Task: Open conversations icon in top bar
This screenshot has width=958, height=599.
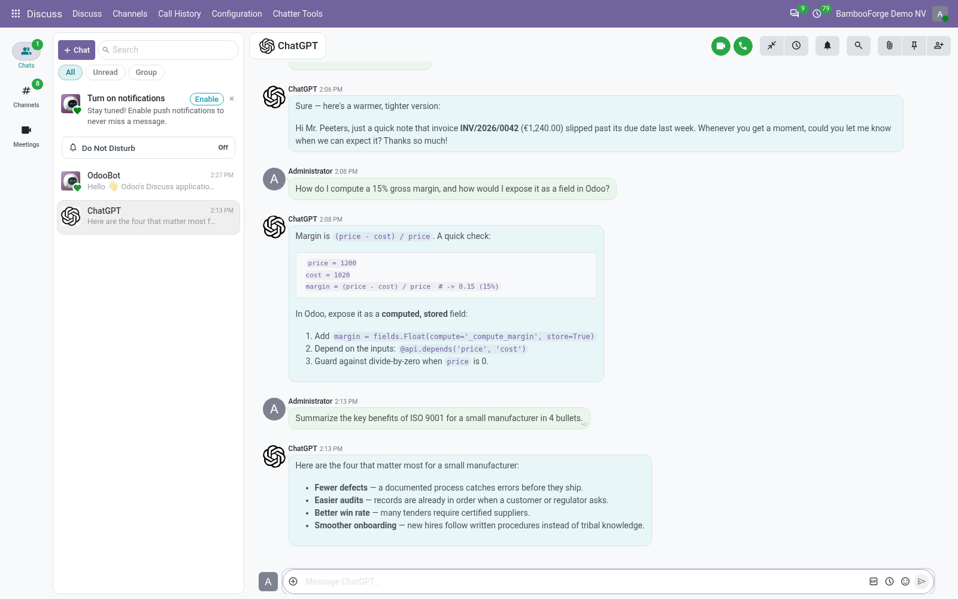Action: pyautogui.click(x=795, y=13)
